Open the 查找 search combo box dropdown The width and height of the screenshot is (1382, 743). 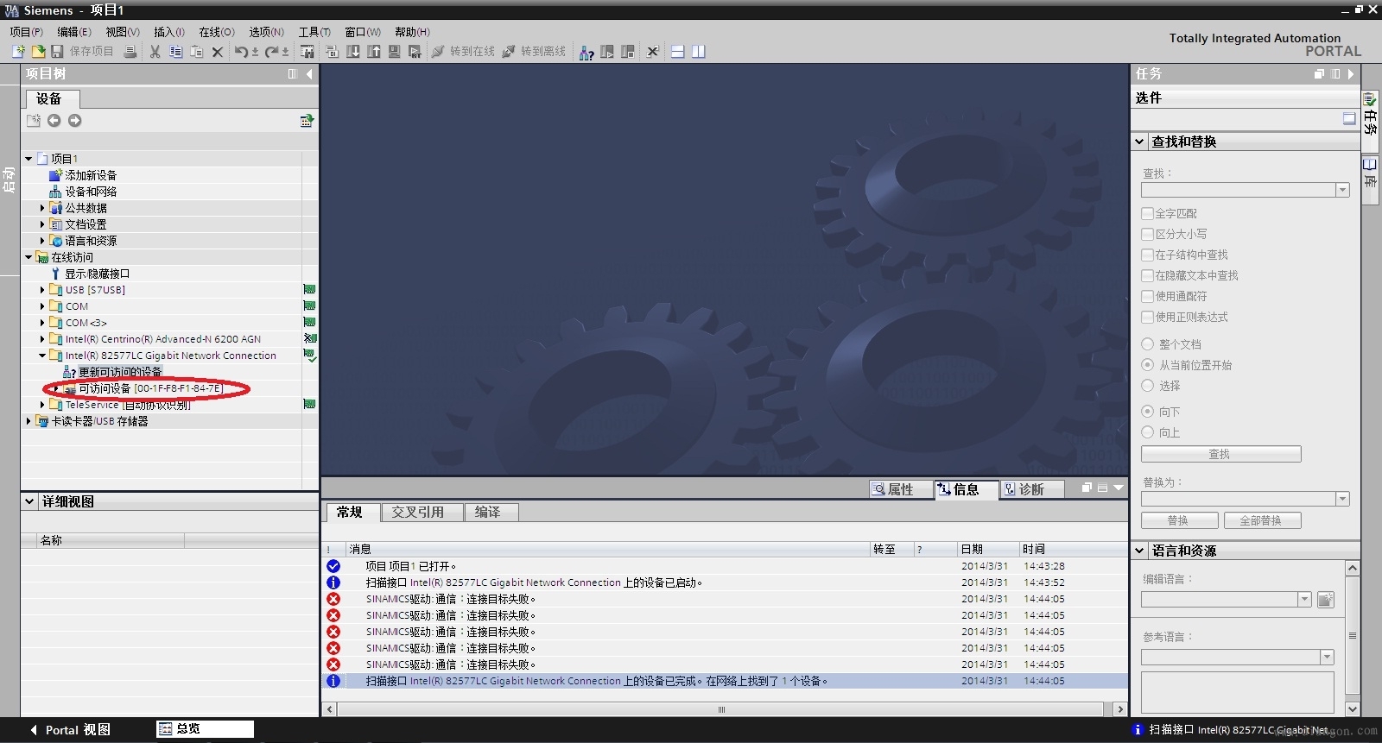coord(1342,190)
